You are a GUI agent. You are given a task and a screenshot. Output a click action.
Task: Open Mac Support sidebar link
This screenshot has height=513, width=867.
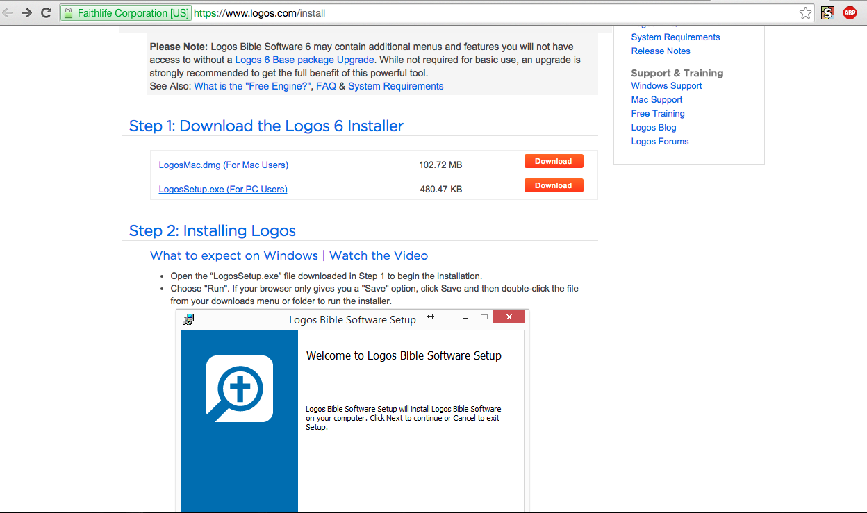point(657,99)
